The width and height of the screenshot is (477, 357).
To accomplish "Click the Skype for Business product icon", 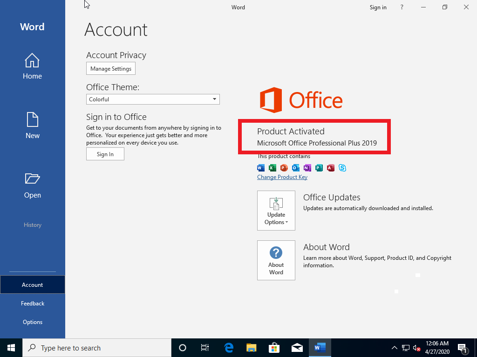I will click(342, 168).
